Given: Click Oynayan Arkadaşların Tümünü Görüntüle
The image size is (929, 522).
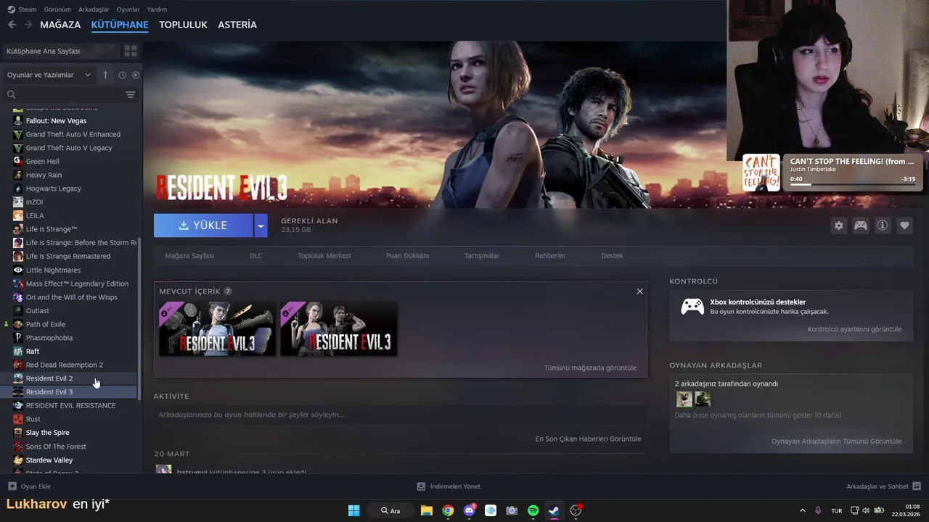Looking at the screenshot, I should point(836,442).
